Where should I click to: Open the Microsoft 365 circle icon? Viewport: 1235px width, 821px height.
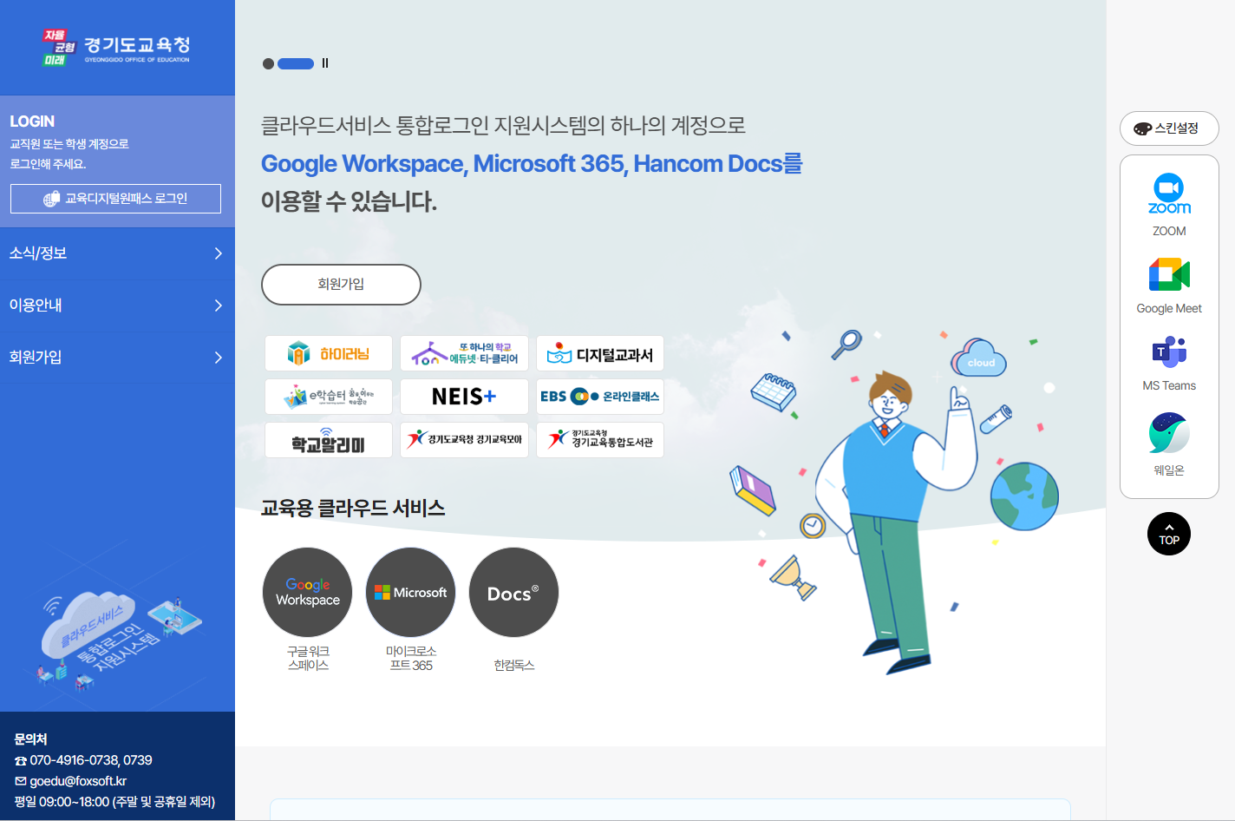coord(410,593)
